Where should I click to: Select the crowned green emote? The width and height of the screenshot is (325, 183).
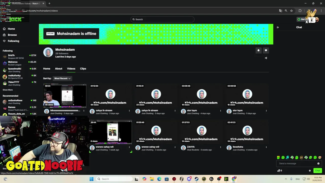278,158
